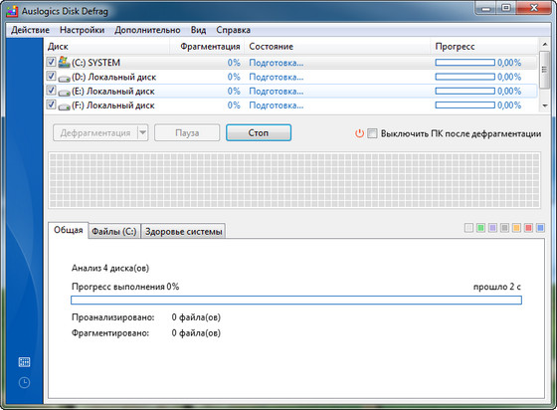This screenshot has height=410, width=557.
Task: Uncheck the (D:) Локальный диск checkbox
Action: (x=51, y=76)
